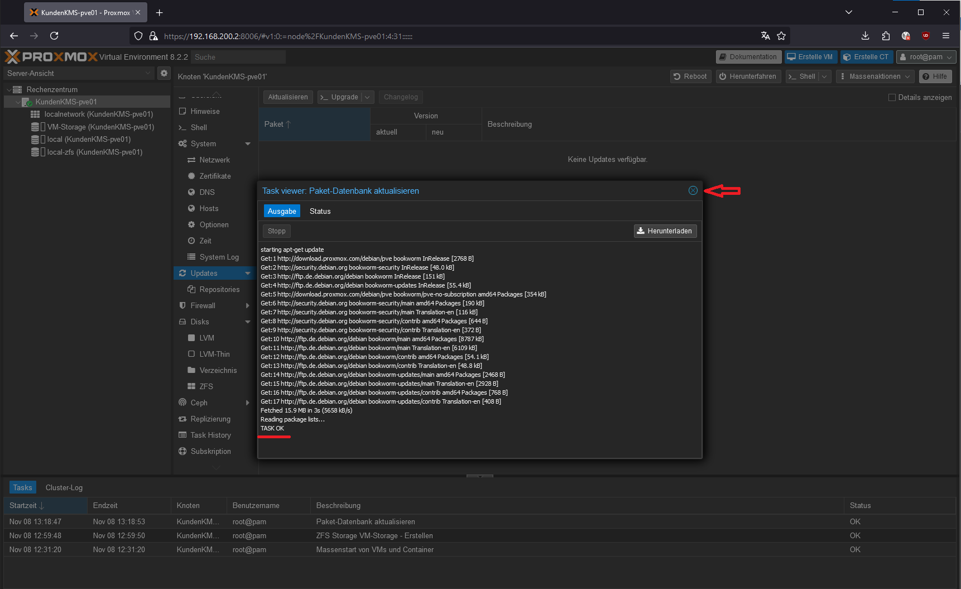
Task: Collapse the Rechenzentrum tree node
Action: 9,90
